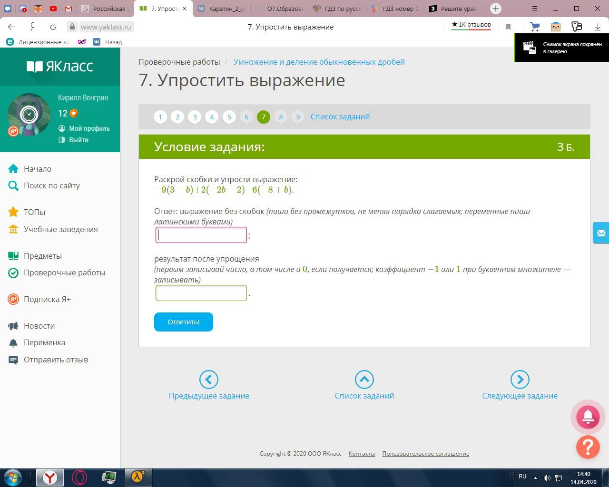This screenshot has height=487, width=609.
Task: Click the up arrow task list icon
Action: click(x=364, y=380)
